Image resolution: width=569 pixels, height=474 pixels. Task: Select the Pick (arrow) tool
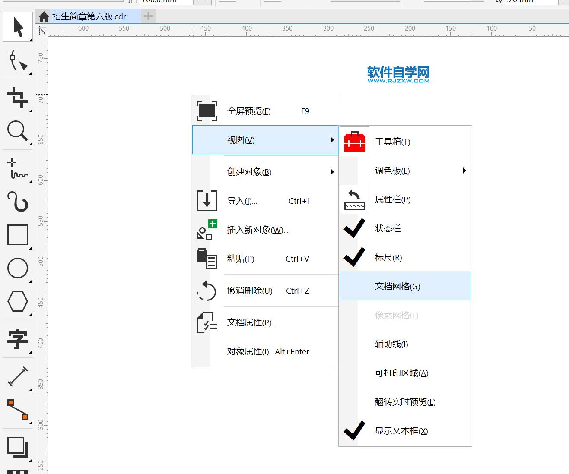tap(18, 27)
